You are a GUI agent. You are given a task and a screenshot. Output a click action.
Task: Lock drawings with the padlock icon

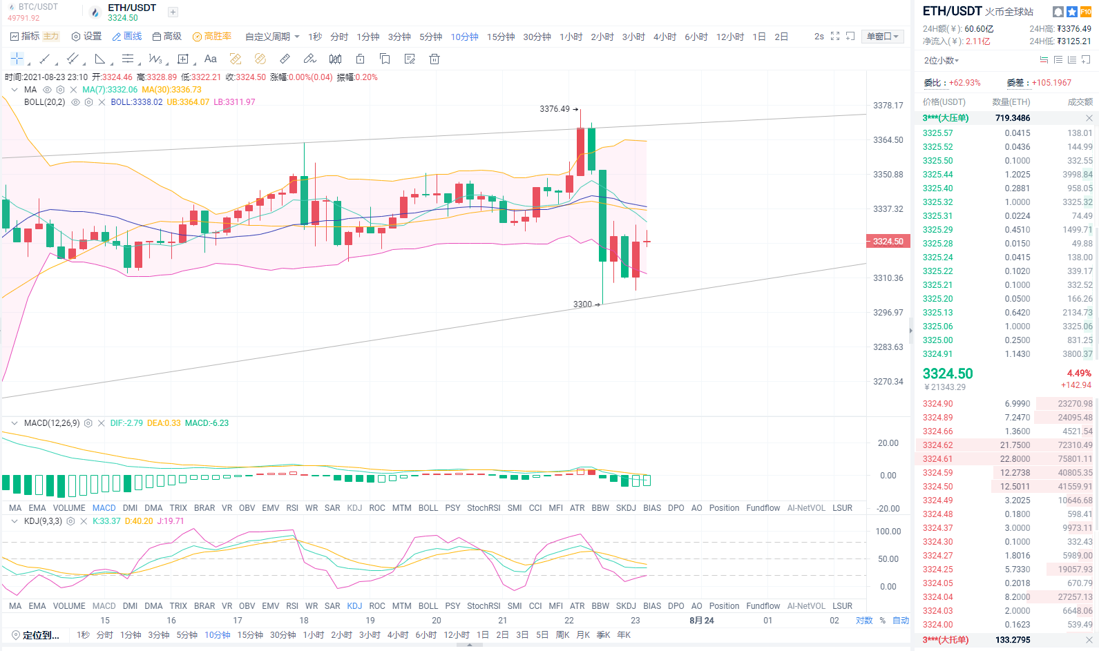coord(360,59)
